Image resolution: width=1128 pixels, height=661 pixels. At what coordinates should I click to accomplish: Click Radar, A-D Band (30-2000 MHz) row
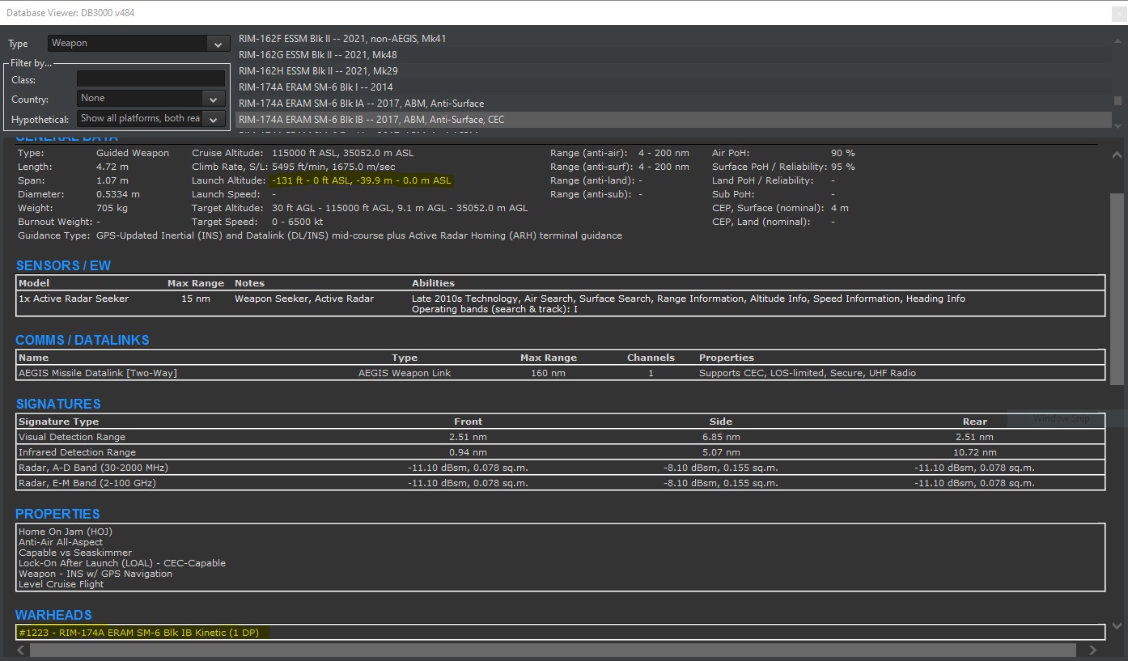pyautogui.click(x=561, y=468)
